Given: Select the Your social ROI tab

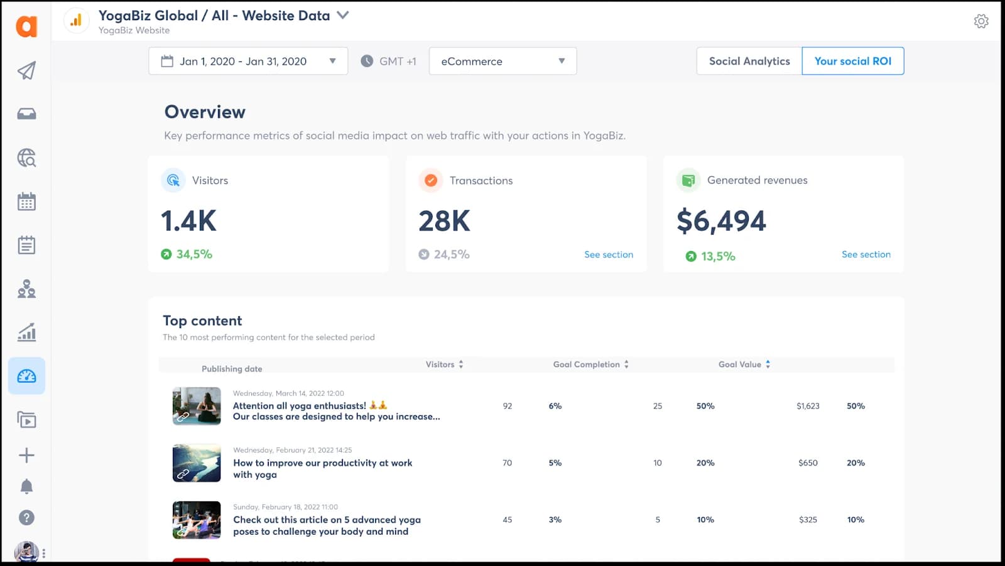Looking at the screenshot, I should coord(852,61).
